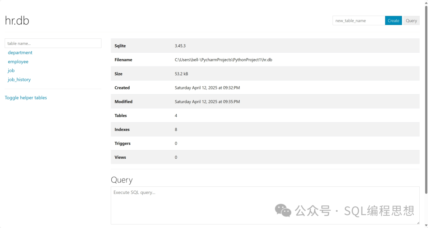Click the Indexes row label
428x228 pixels.
(122, 129)
